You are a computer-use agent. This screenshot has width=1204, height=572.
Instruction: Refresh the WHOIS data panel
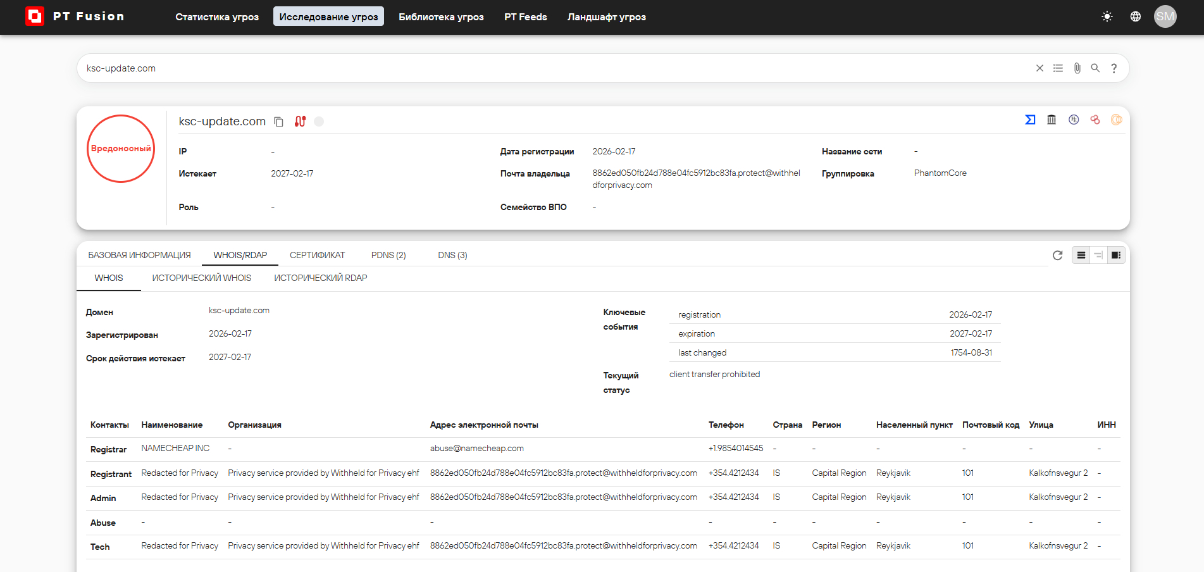1057,255
